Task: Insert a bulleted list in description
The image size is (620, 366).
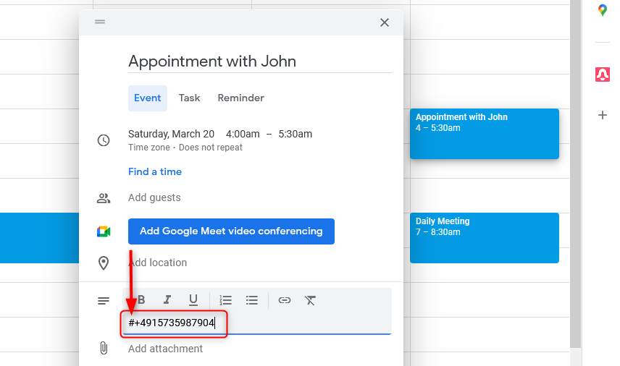Action: click(252, 300)
